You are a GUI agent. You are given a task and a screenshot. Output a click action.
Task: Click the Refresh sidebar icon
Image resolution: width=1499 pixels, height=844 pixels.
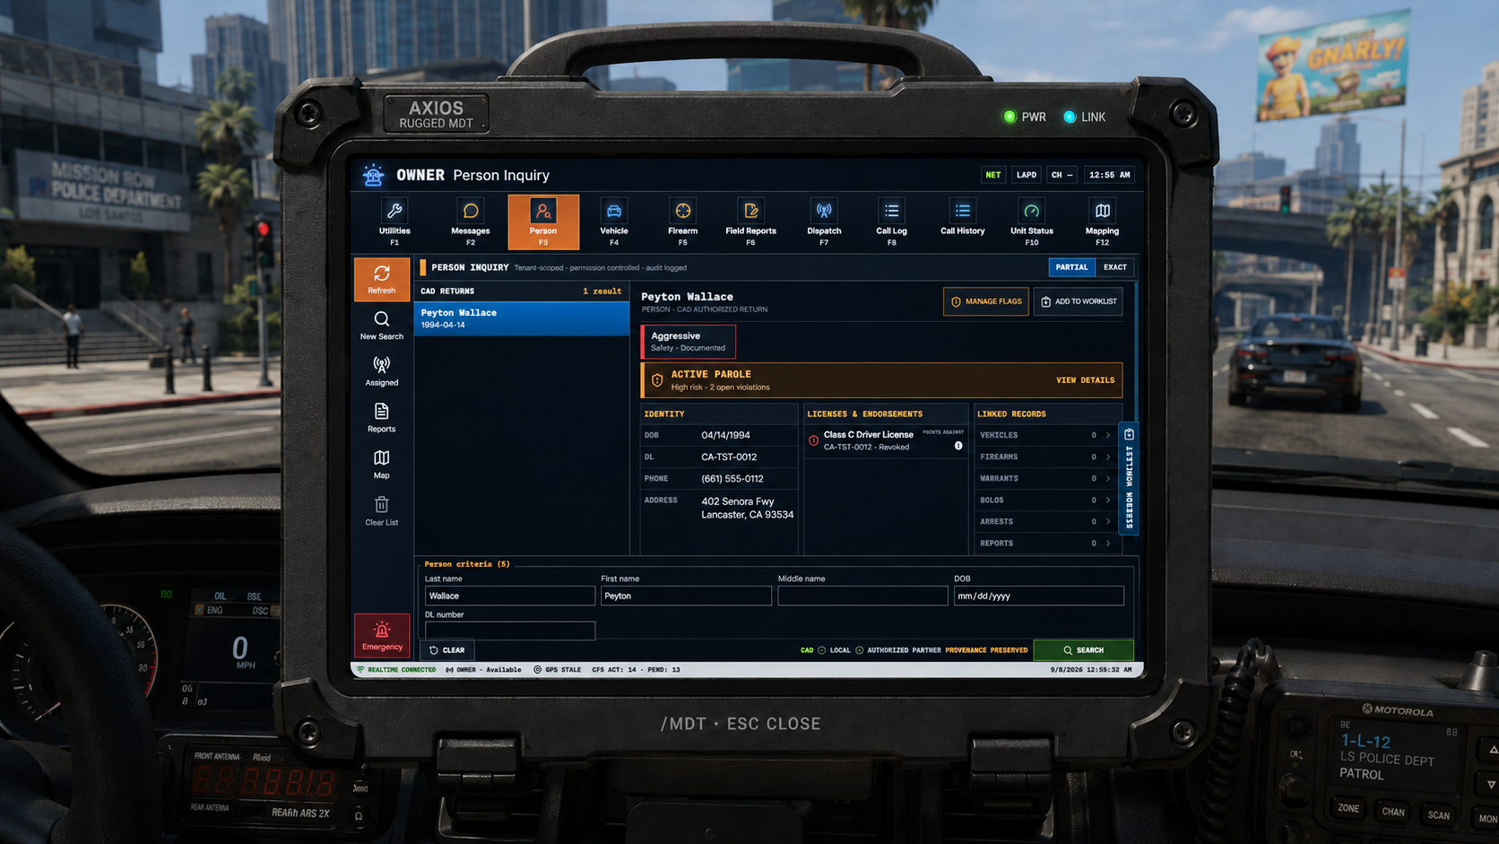[382, 279]
